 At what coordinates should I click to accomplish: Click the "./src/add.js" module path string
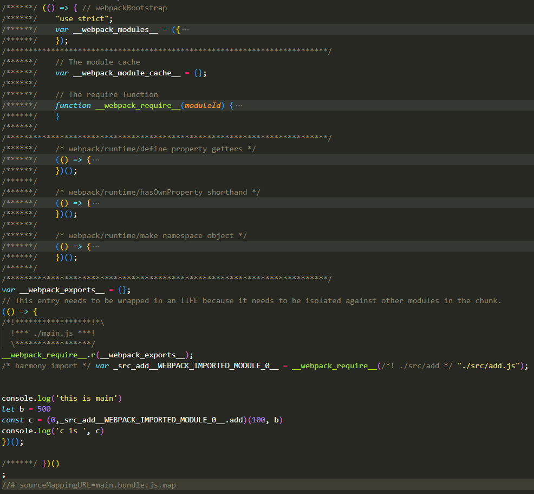(489, 366)
